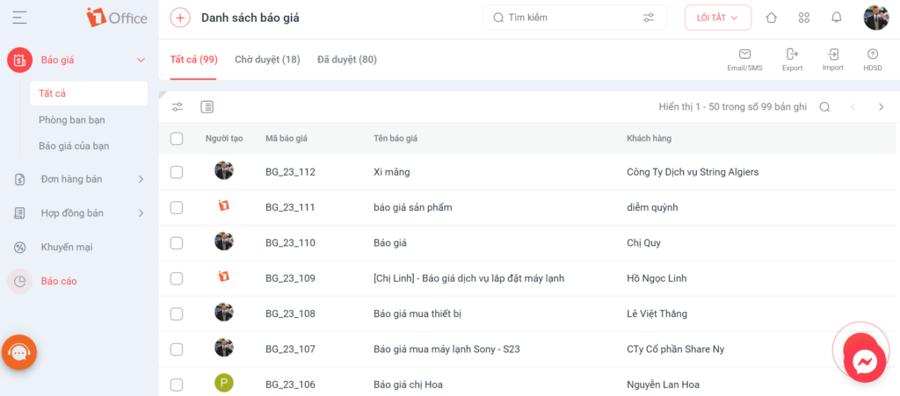Viewport: 900px width, 396px height.
Task: Open quotation code BG_23_112
Action: point(290,172)
